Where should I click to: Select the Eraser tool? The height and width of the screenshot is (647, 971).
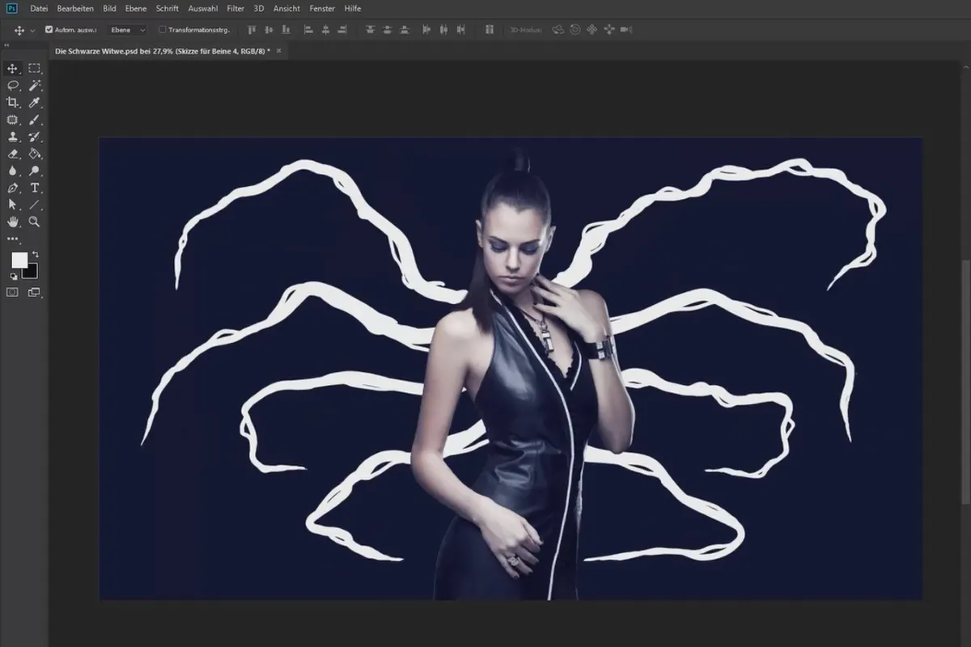(x=13, y=154)
